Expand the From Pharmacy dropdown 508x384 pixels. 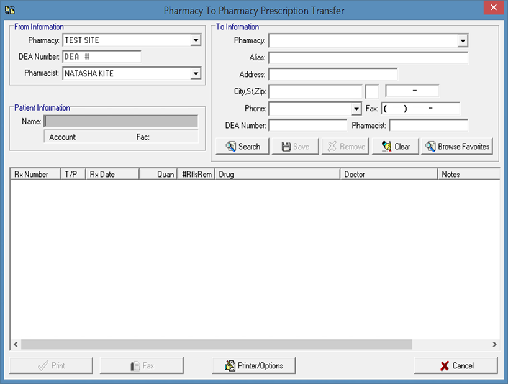pos(196,40)
